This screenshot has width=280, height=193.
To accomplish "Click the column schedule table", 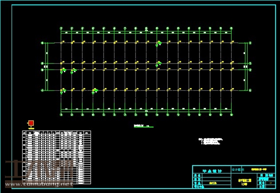I will (57, 157).
